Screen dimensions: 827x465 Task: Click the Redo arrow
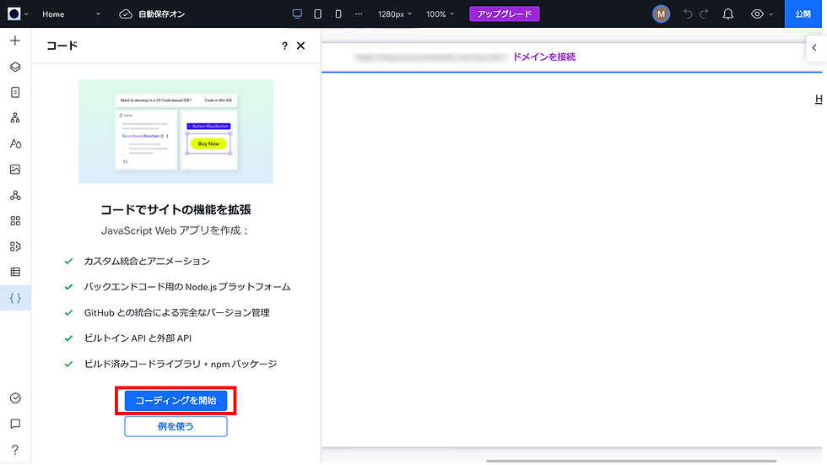[704, 14]
